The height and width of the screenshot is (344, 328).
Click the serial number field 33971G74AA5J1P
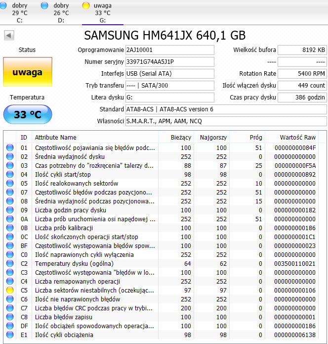pos(170,62)
